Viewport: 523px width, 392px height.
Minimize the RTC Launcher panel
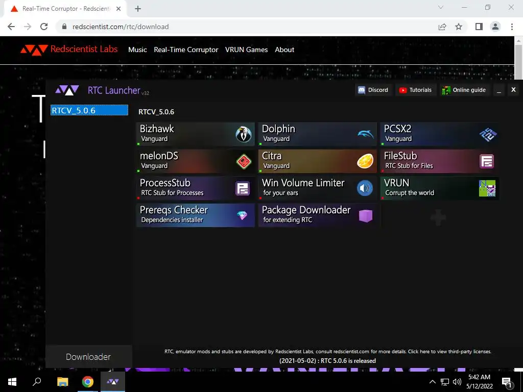point(499,90)
